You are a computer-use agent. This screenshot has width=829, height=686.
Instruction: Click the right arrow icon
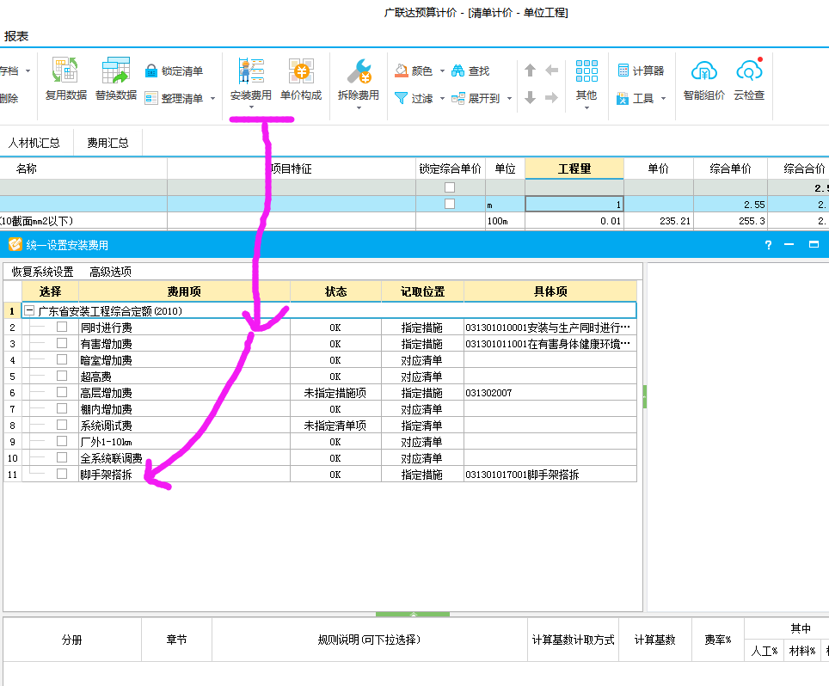(x=551, y=97)
